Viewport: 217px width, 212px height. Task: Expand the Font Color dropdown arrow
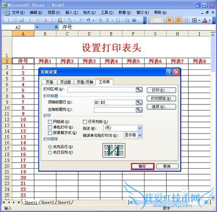click(x=210, y=20)
